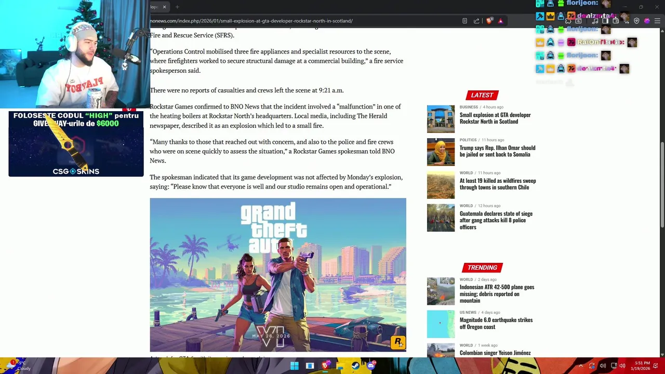Click the Chile wildfires article thumbnail
The height and width of the screenshot is (374, 665).
point(441,184)
